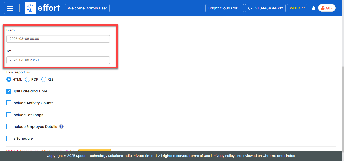Uncheck Split Date and Time checkbox
This screenshot has height=161, width=344.
coord(9,91)
